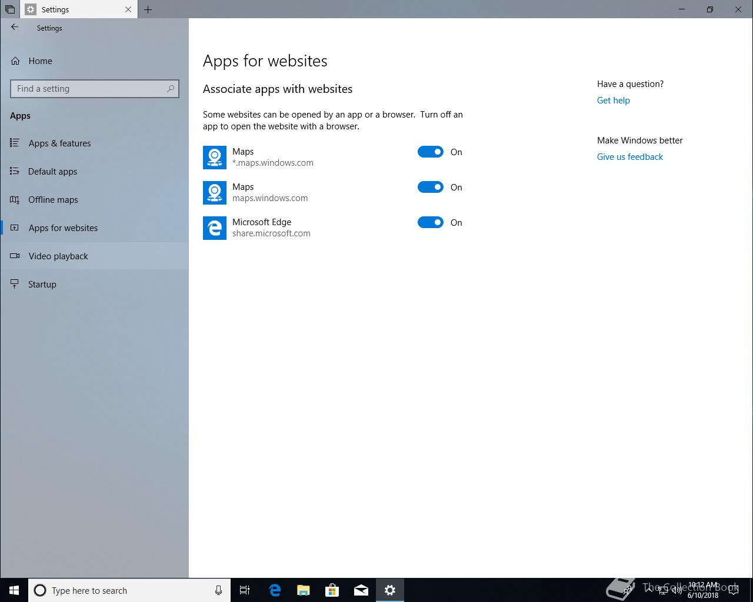Open Microsoft Store from taskbar

tap(332, 590)
